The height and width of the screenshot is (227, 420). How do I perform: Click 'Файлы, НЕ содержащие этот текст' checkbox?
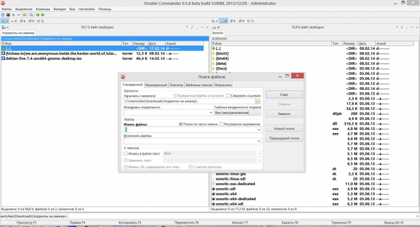tap(125, 167)
